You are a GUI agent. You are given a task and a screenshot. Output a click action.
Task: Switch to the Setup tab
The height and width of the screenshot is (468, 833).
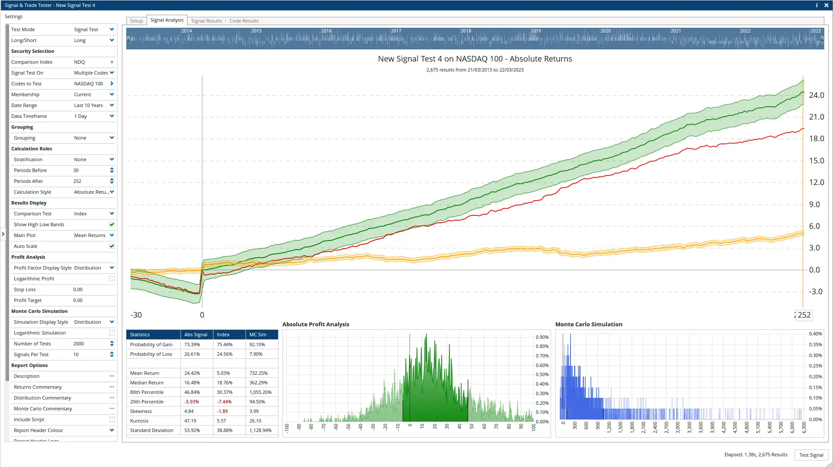(x=136, y=21)
